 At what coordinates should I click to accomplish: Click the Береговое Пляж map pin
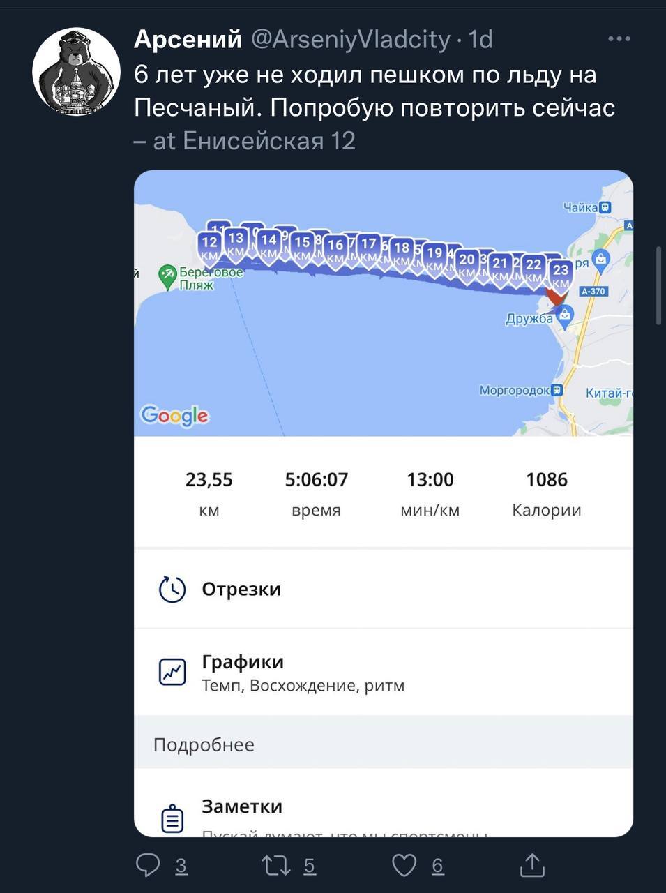click(x=168, y=277)
